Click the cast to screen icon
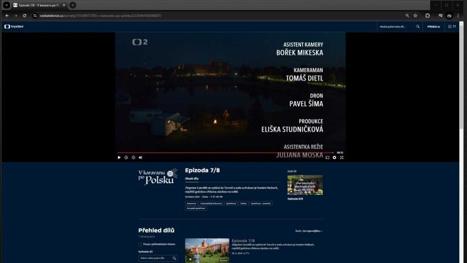The image size is (467, 263). [327, 157]
